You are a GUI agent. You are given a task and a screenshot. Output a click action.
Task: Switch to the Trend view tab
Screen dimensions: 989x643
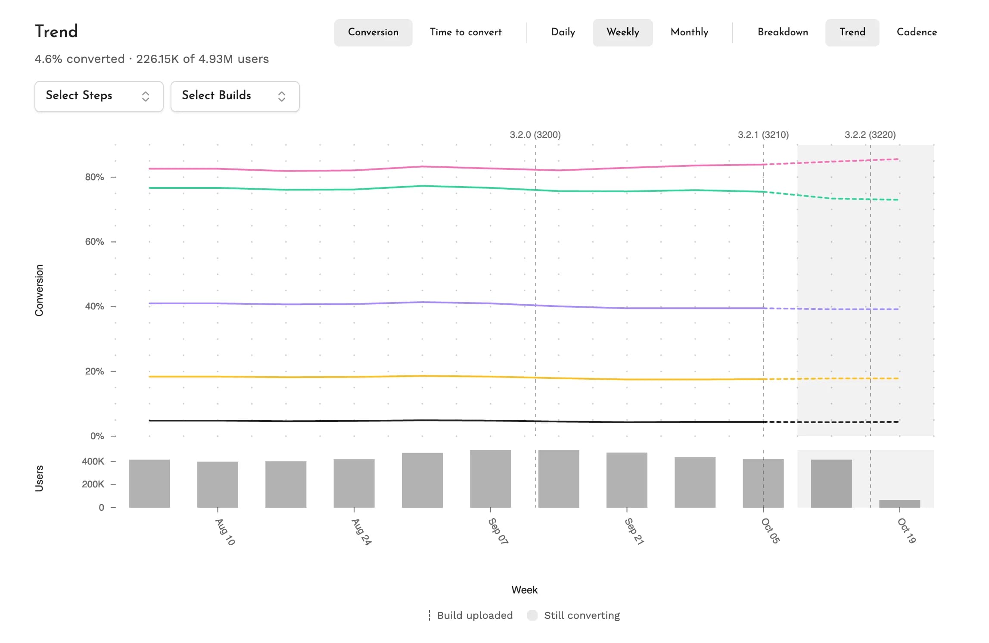(x=852, y=32)
